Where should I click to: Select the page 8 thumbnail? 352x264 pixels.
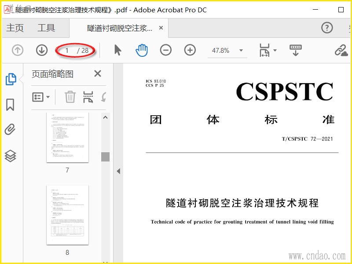pyautogui.click(x=67, y=215)
